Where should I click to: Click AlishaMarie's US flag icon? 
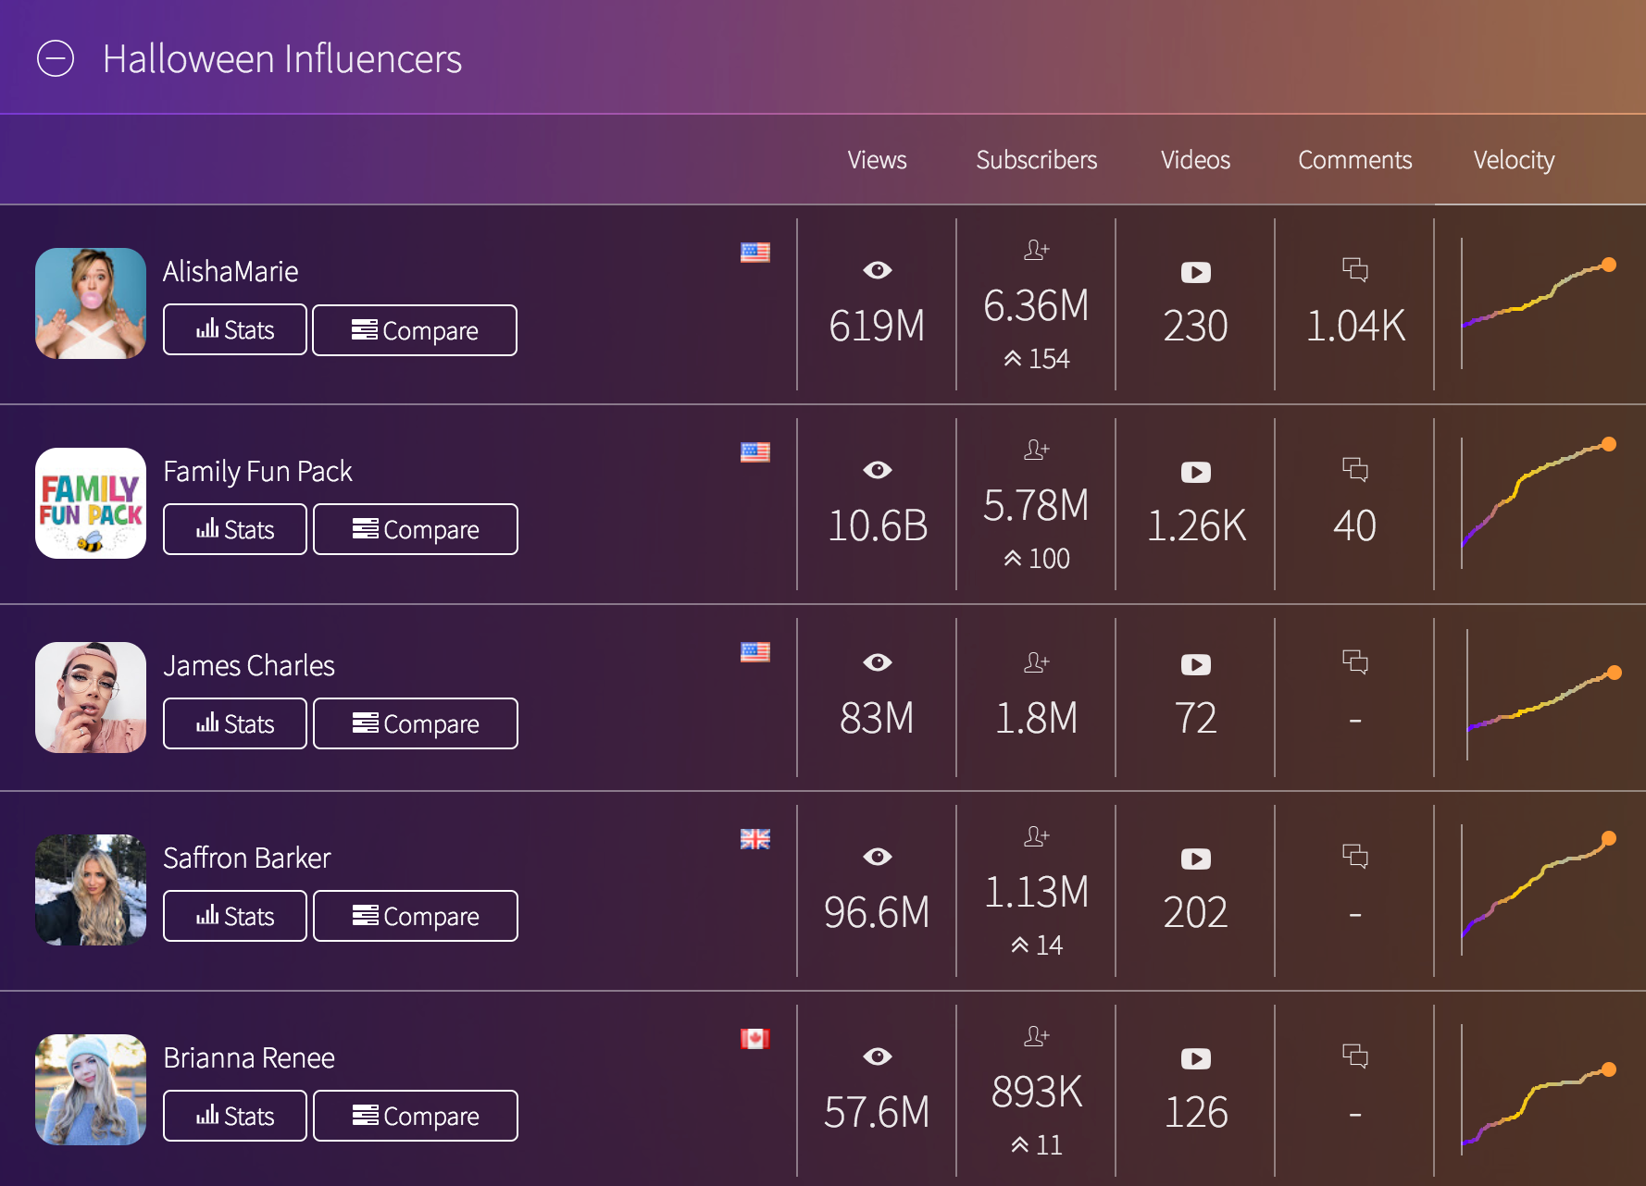point(754,253)
